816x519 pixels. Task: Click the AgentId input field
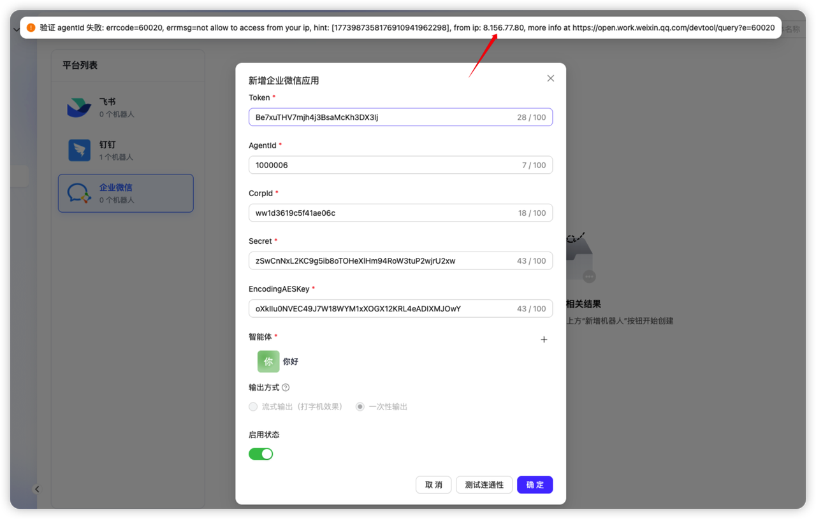click(400, 165)
